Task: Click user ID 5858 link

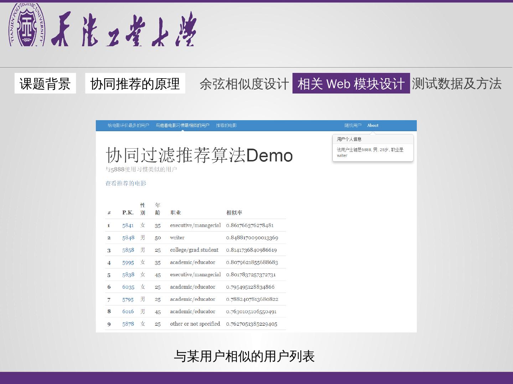Action: [128, 250]
